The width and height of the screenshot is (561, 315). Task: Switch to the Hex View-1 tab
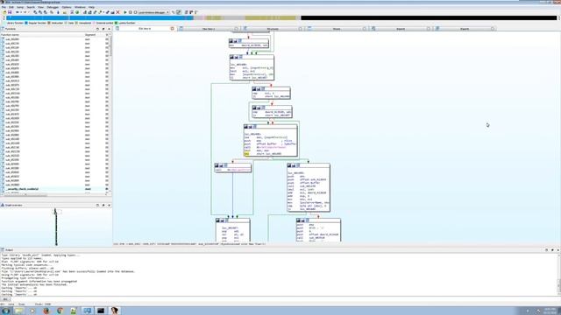(x=209, y=29)
